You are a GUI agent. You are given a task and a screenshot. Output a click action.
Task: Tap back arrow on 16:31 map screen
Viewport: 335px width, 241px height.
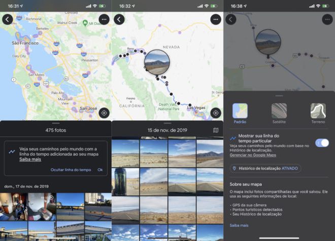coord(8,19)
